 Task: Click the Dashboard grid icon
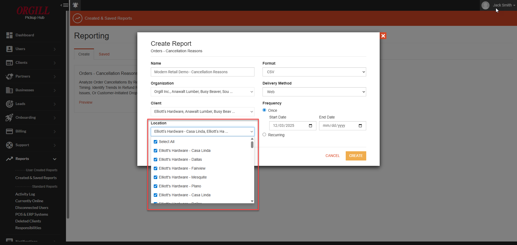click(9, 35)
